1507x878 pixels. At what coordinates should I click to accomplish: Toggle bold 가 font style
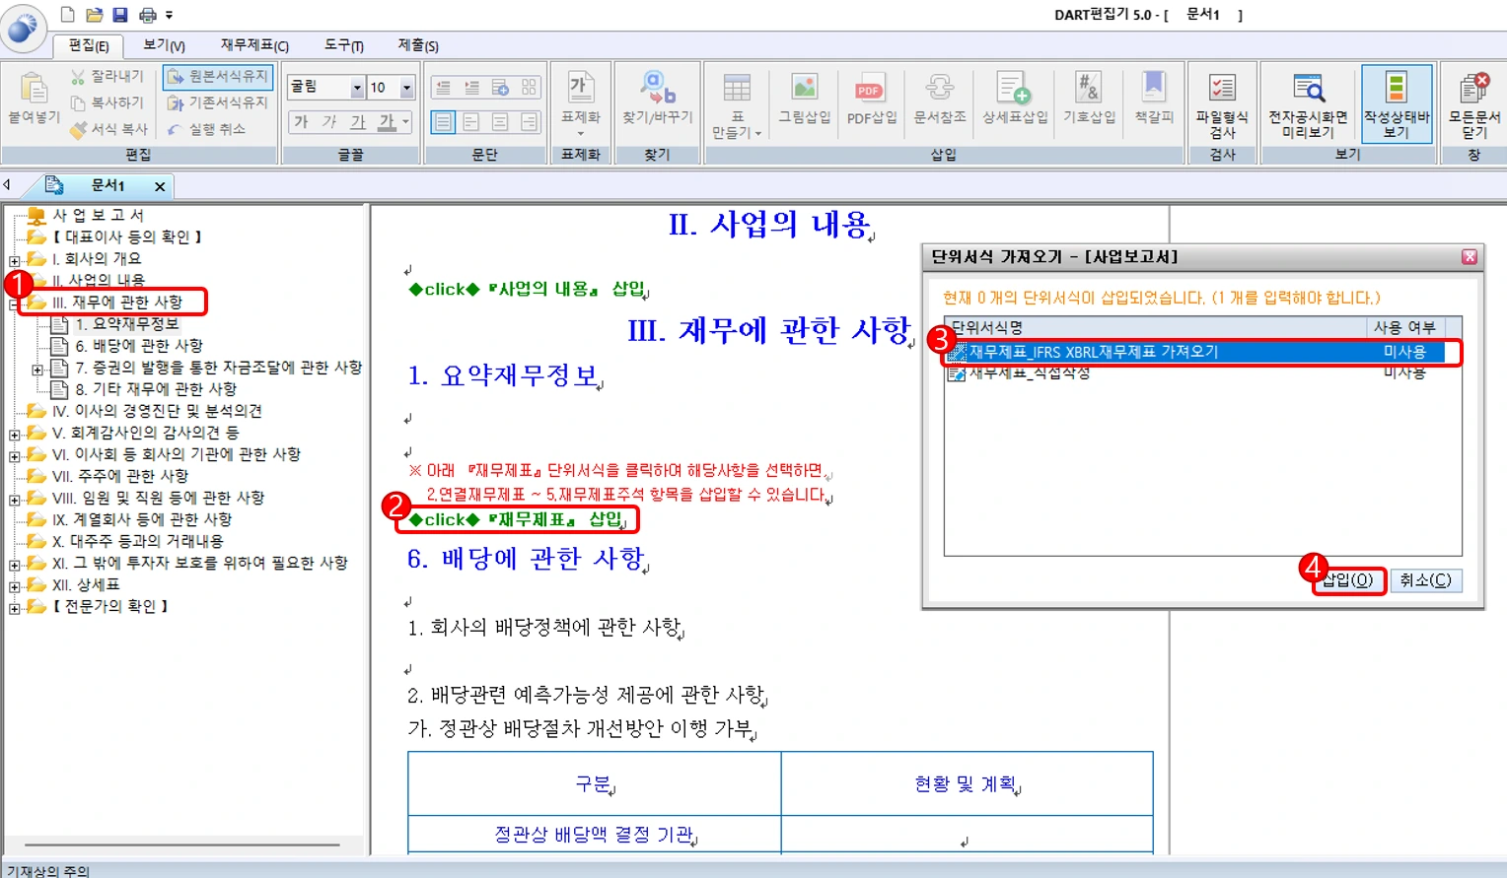pos(302,121)
